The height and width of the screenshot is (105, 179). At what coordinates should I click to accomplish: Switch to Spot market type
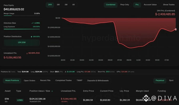pos(171,81)
